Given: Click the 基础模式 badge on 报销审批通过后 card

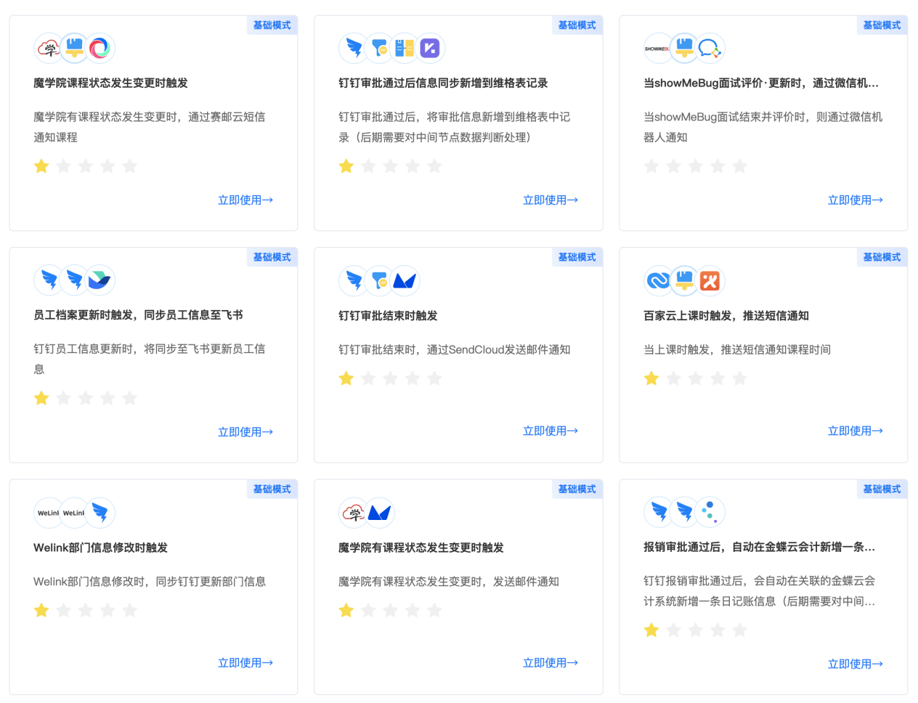Looking at the screenshot, I should coord(882,489).
